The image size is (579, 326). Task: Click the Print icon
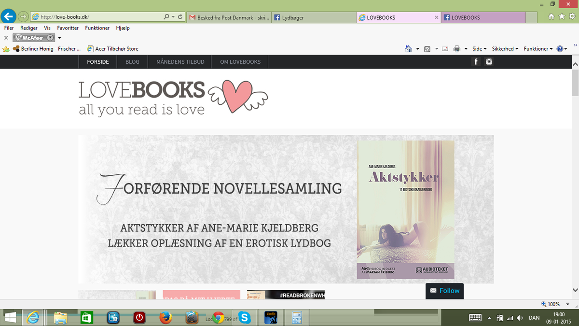pos(456,49)
